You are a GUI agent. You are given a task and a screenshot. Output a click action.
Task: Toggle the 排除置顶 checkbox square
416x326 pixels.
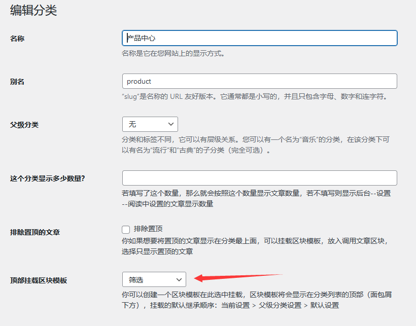126,229
